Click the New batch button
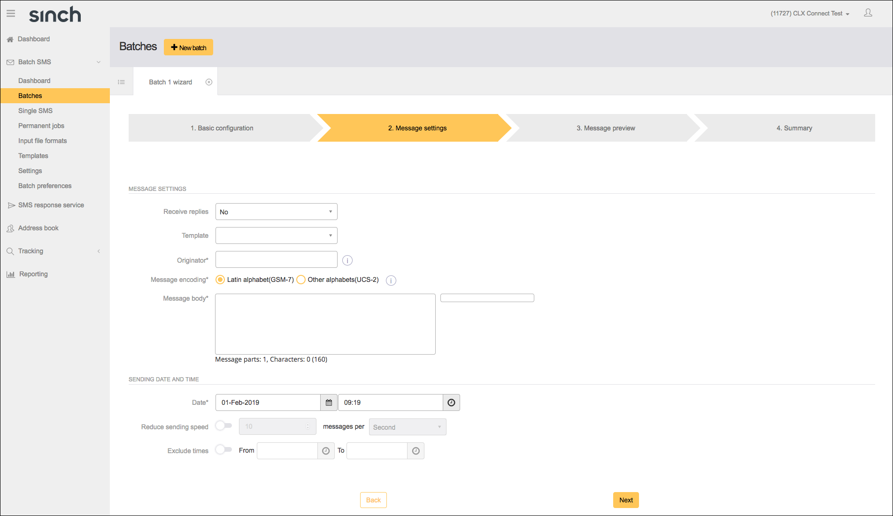Image resolution: width=893 pixels, height=516 pixels. point(188,47)
